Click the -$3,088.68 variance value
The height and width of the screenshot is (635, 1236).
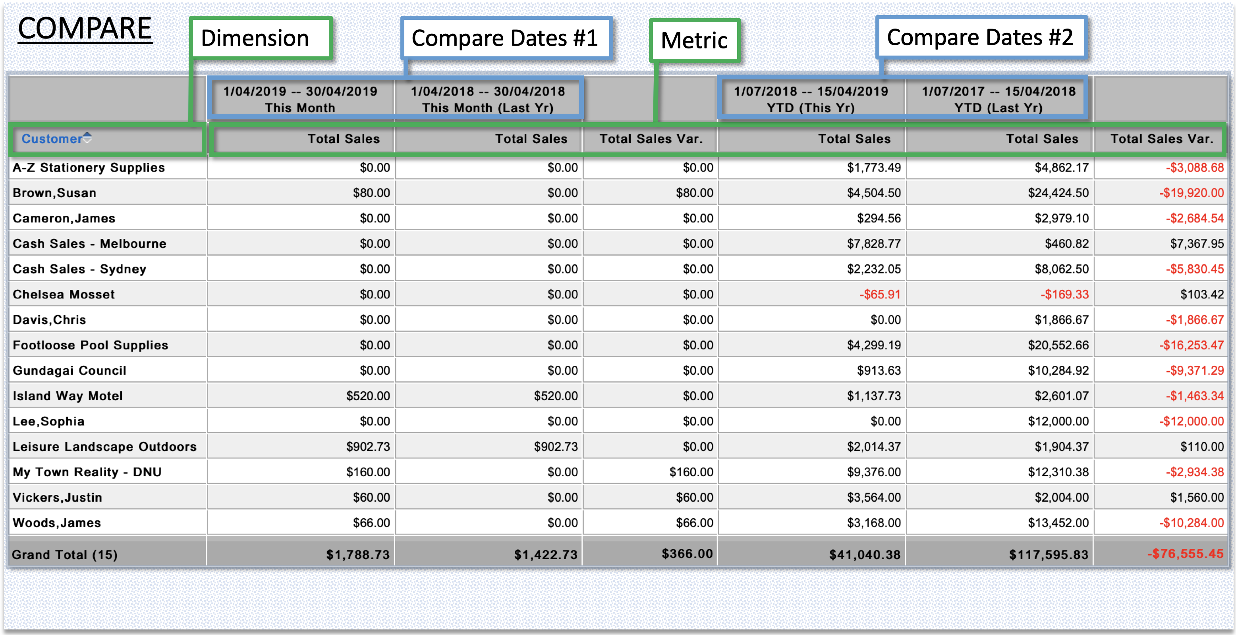click(1195, 167)
